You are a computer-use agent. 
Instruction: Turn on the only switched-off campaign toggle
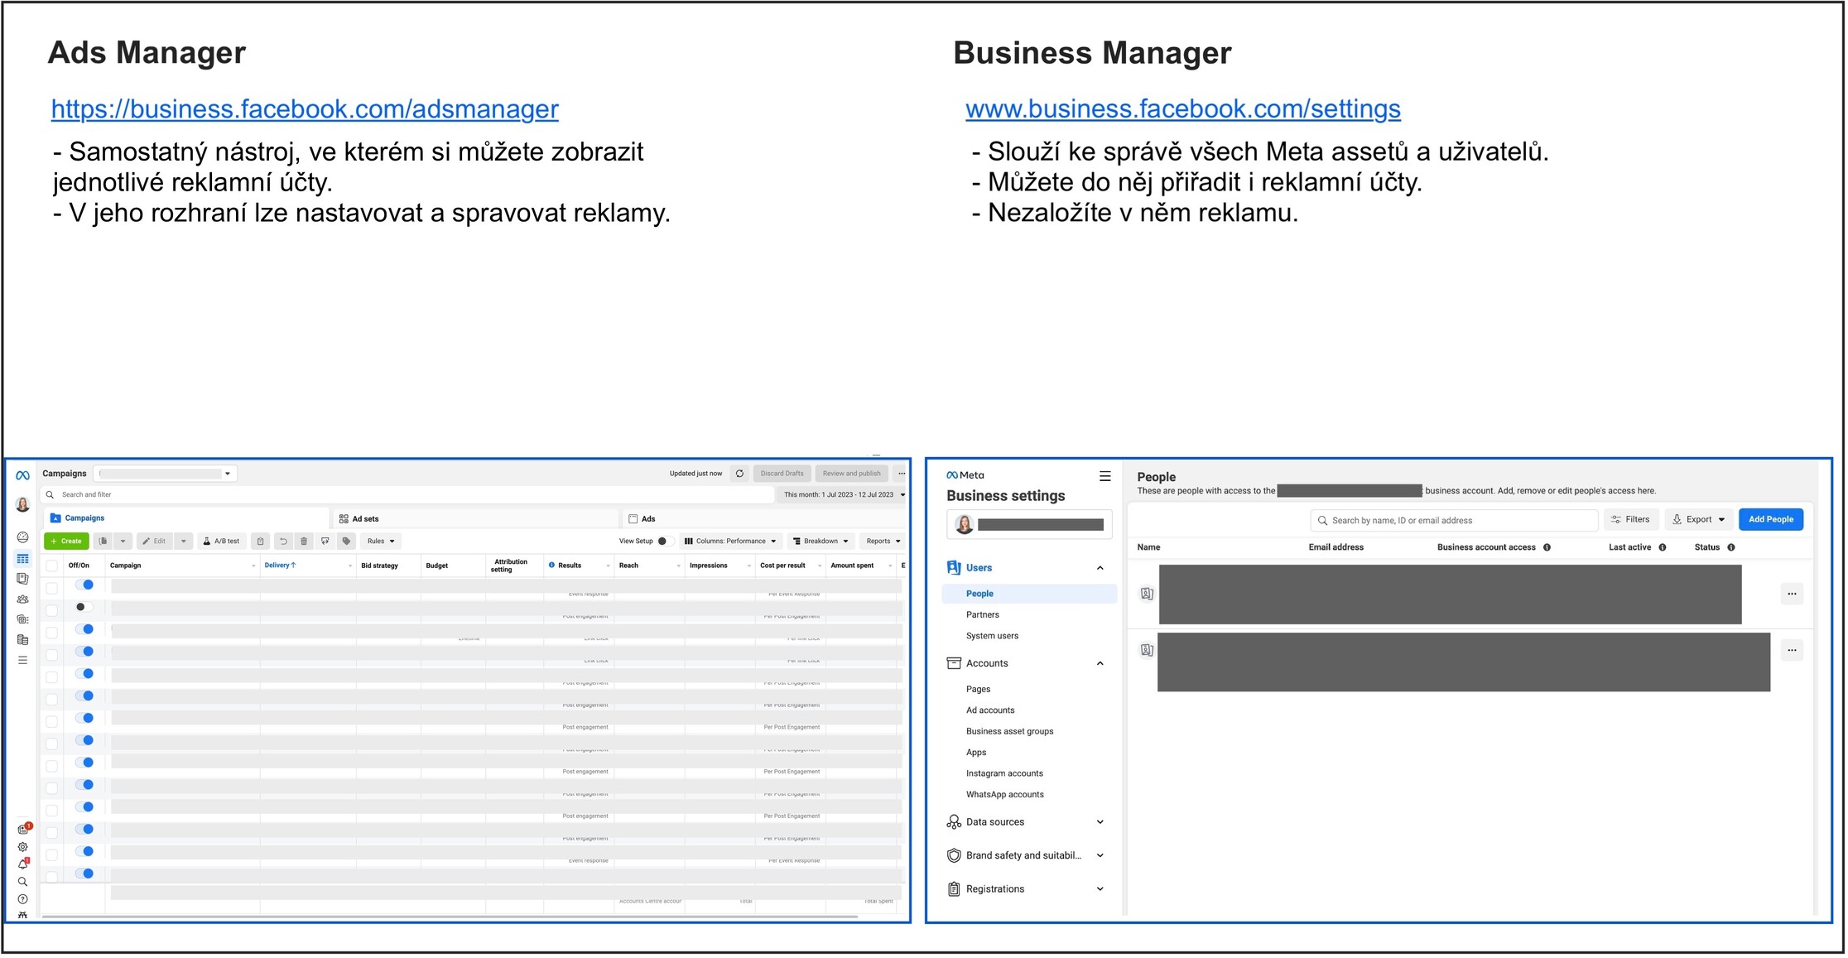click(84, 607)
